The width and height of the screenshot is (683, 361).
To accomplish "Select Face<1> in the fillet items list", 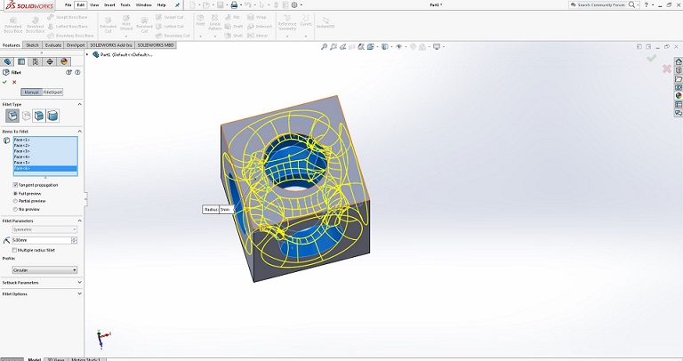I will click(45, 140).
